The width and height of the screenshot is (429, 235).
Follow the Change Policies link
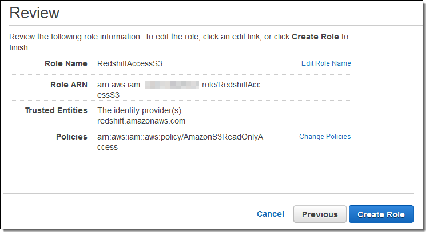point(325,137)
